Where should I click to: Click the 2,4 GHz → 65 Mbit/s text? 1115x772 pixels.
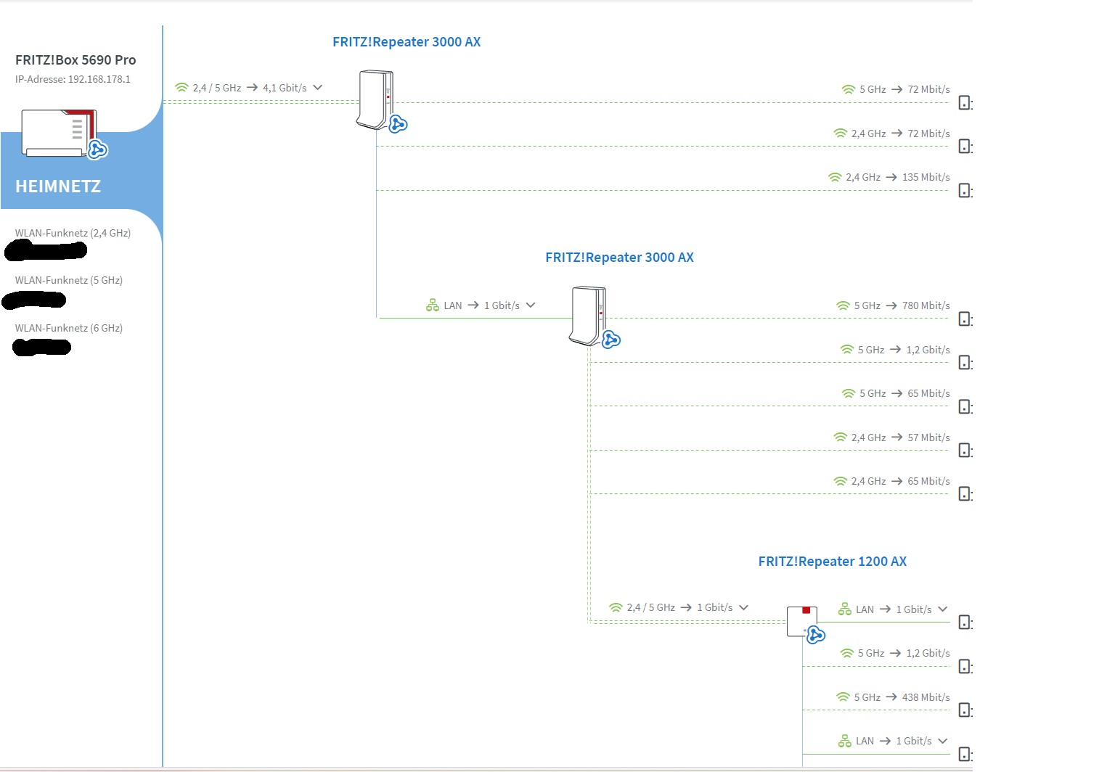point(901,481)
